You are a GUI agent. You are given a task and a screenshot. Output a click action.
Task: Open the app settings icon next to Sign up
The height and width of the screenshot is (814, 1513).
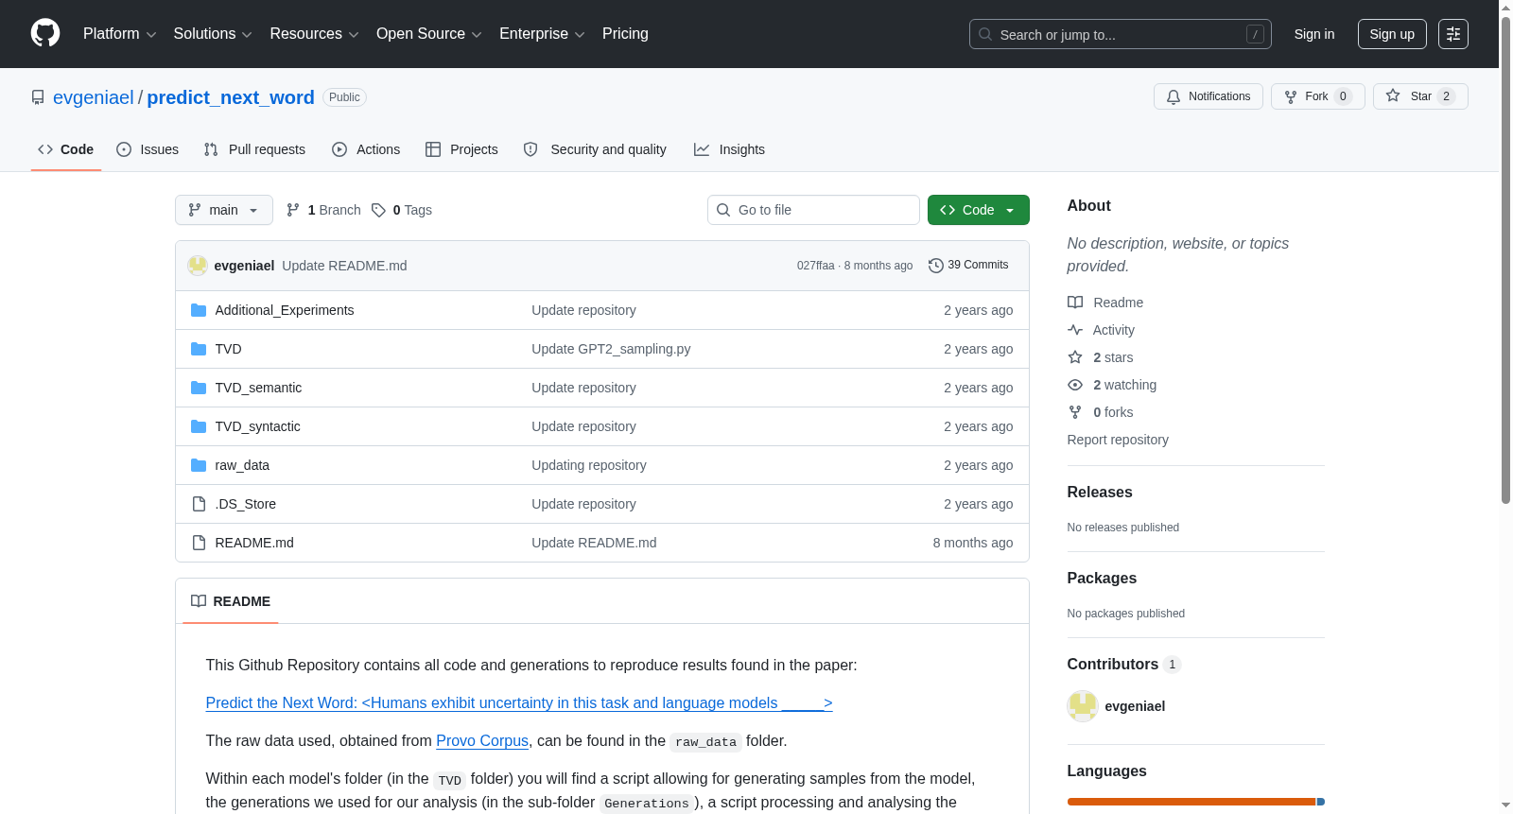click(x=1452, y=34)
